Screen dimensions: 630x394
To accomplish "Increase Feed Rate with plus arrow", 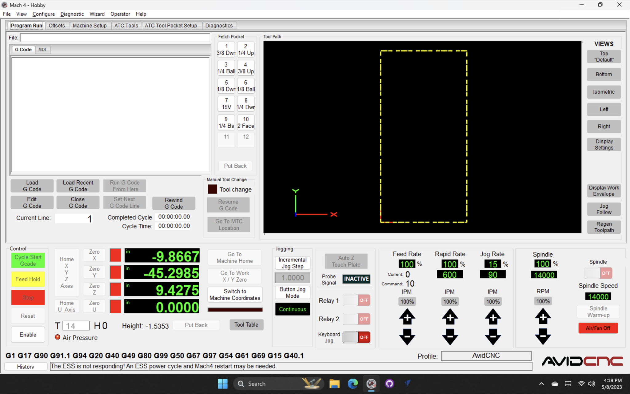I will point(407,317).
